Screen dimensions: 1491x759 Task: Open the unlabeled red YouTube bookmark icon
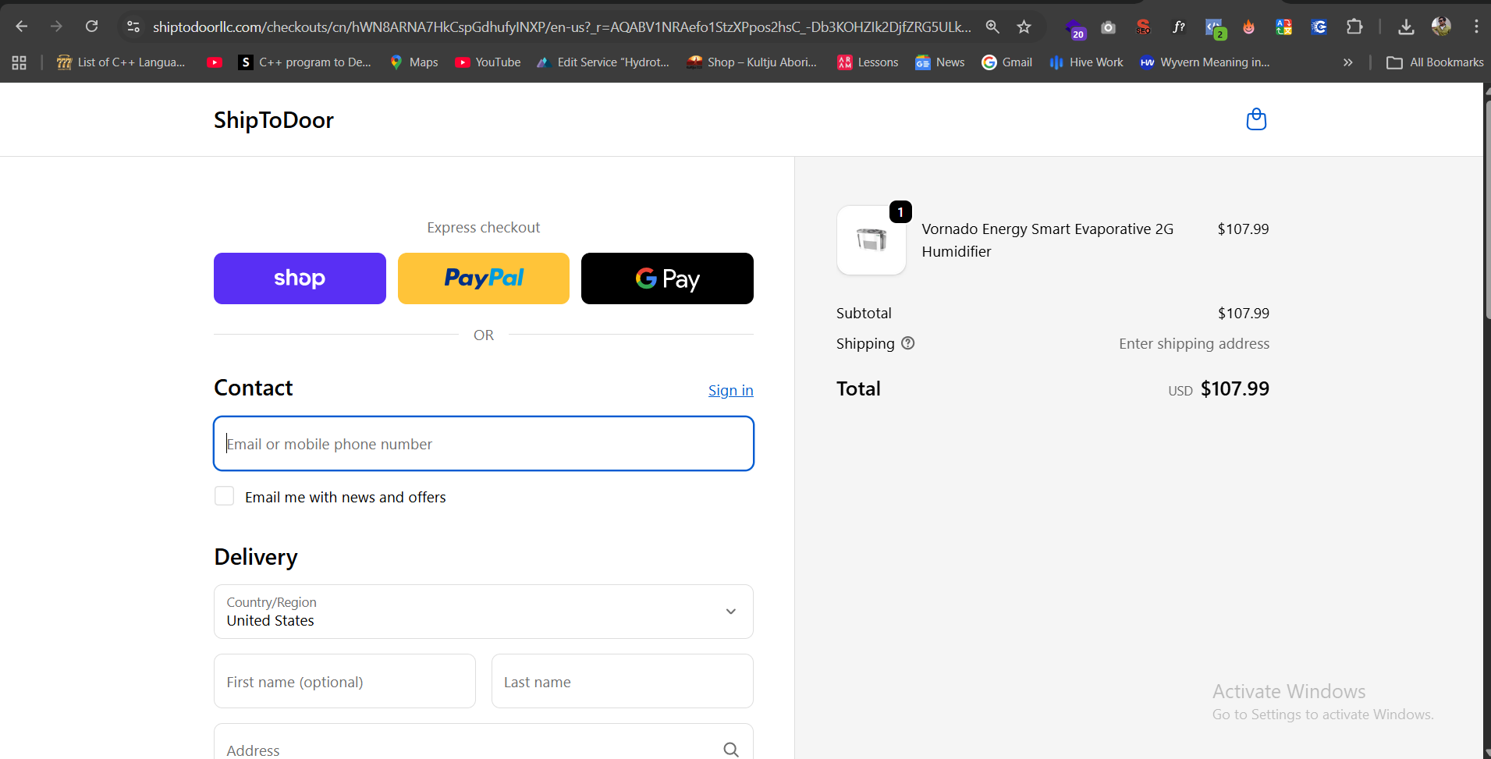click(215, 62)
